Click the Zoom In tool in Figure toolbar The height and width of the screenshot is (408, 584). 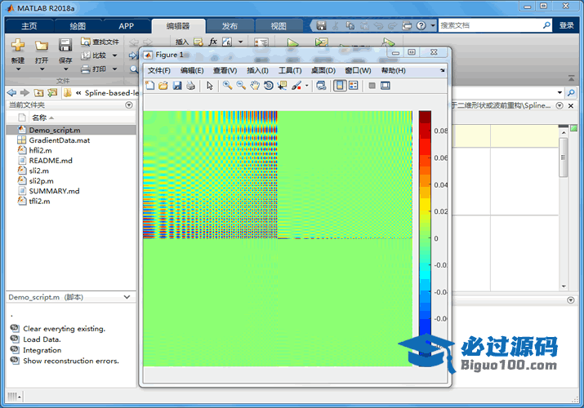click(228, 86)
